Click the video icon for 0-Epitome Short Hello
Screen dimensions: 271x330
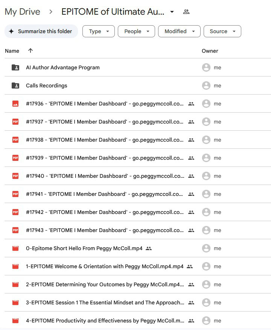click(x=15, y=248)
